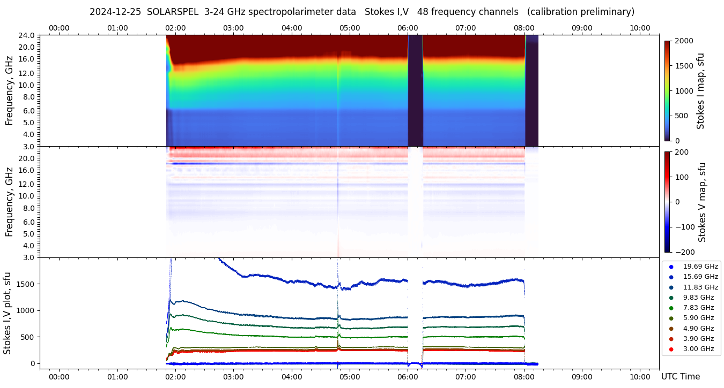Click the 7.83 GHz green legend marker
This screenshot has height=388, width=724.
click(671, 308)
